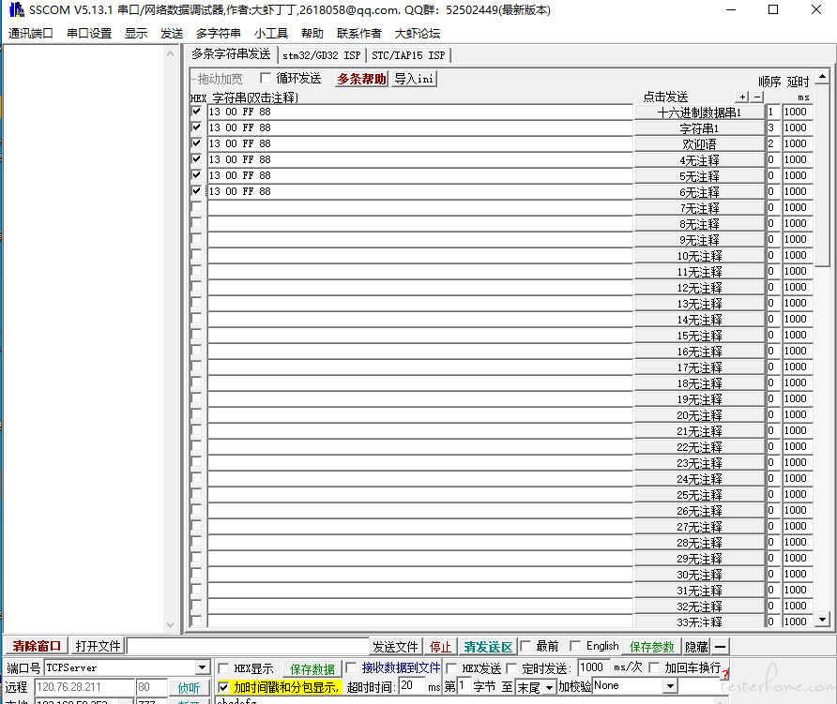Image resolution: width=837 pixels, height=704 pixels.
Task: Open the 加校验 None dropdown
Action: pos(671,686)
